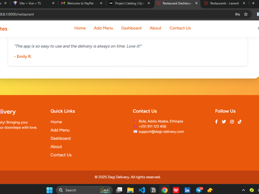This screenshot has width=259, height=194.
Task: Show hidden system tray icons
Action: (x=243, y=190)
